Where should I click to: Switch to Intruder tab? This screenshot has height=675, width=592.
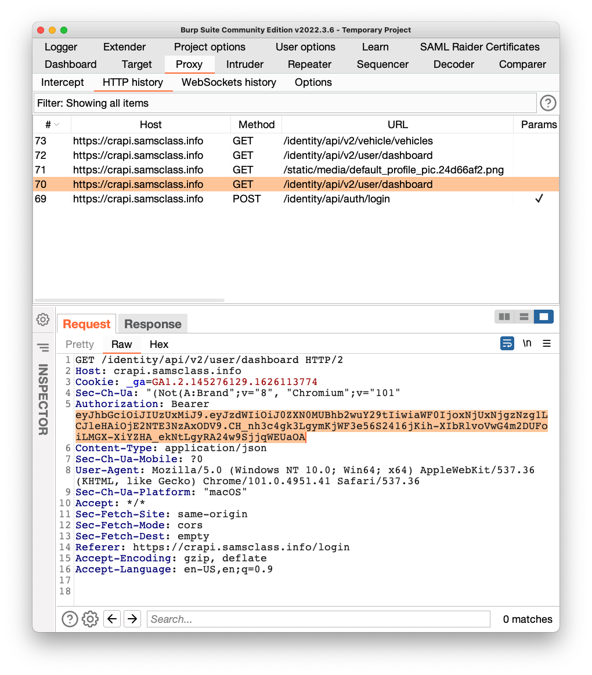[245, 64]
